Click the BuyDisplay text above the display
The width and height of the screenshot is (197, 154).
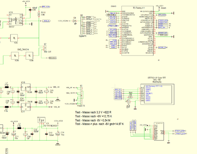pos(157,82)
